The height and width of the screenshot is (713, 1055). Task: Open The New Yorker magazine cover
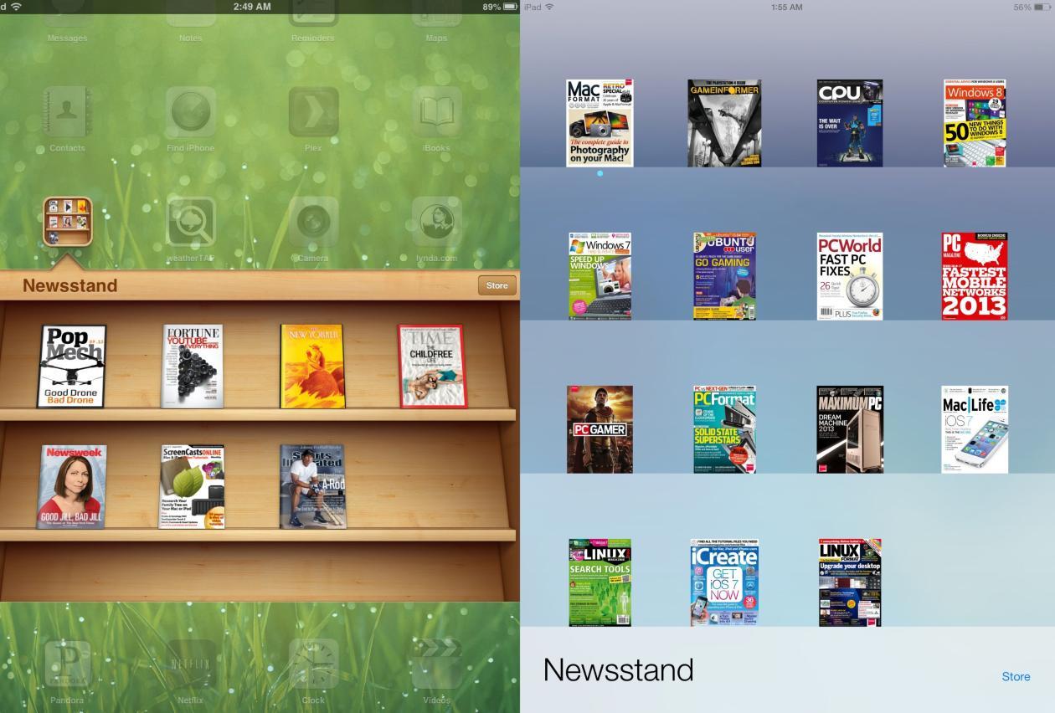312,367
